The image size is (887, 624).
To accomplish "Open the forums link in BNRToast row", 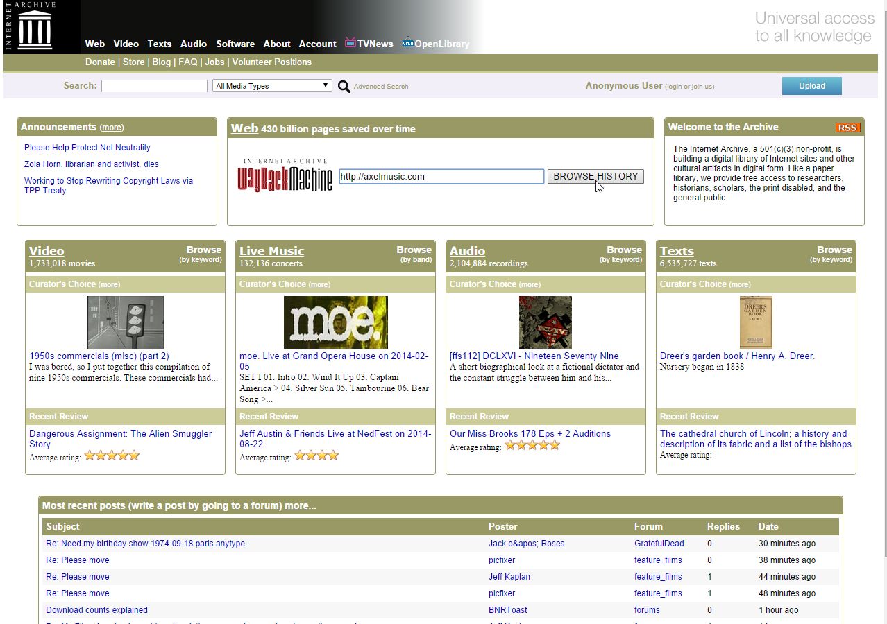I will pyautogui.click(x=647, y=610).
